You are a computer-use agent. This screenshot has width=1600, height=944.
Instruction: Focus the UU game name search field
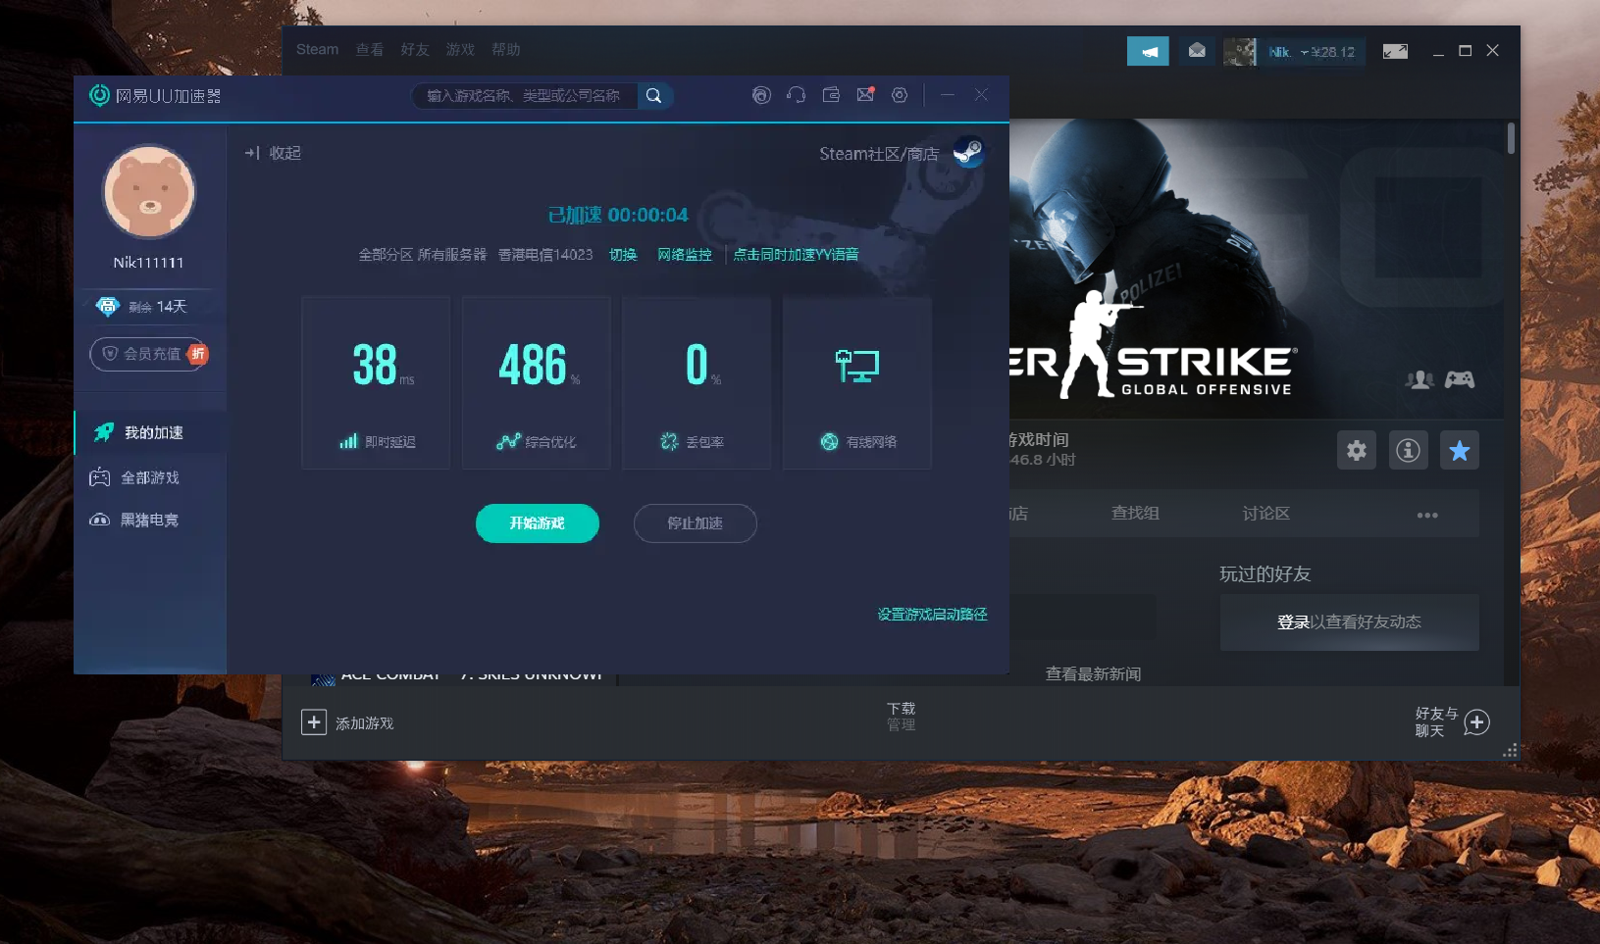[x=525, y=96]
